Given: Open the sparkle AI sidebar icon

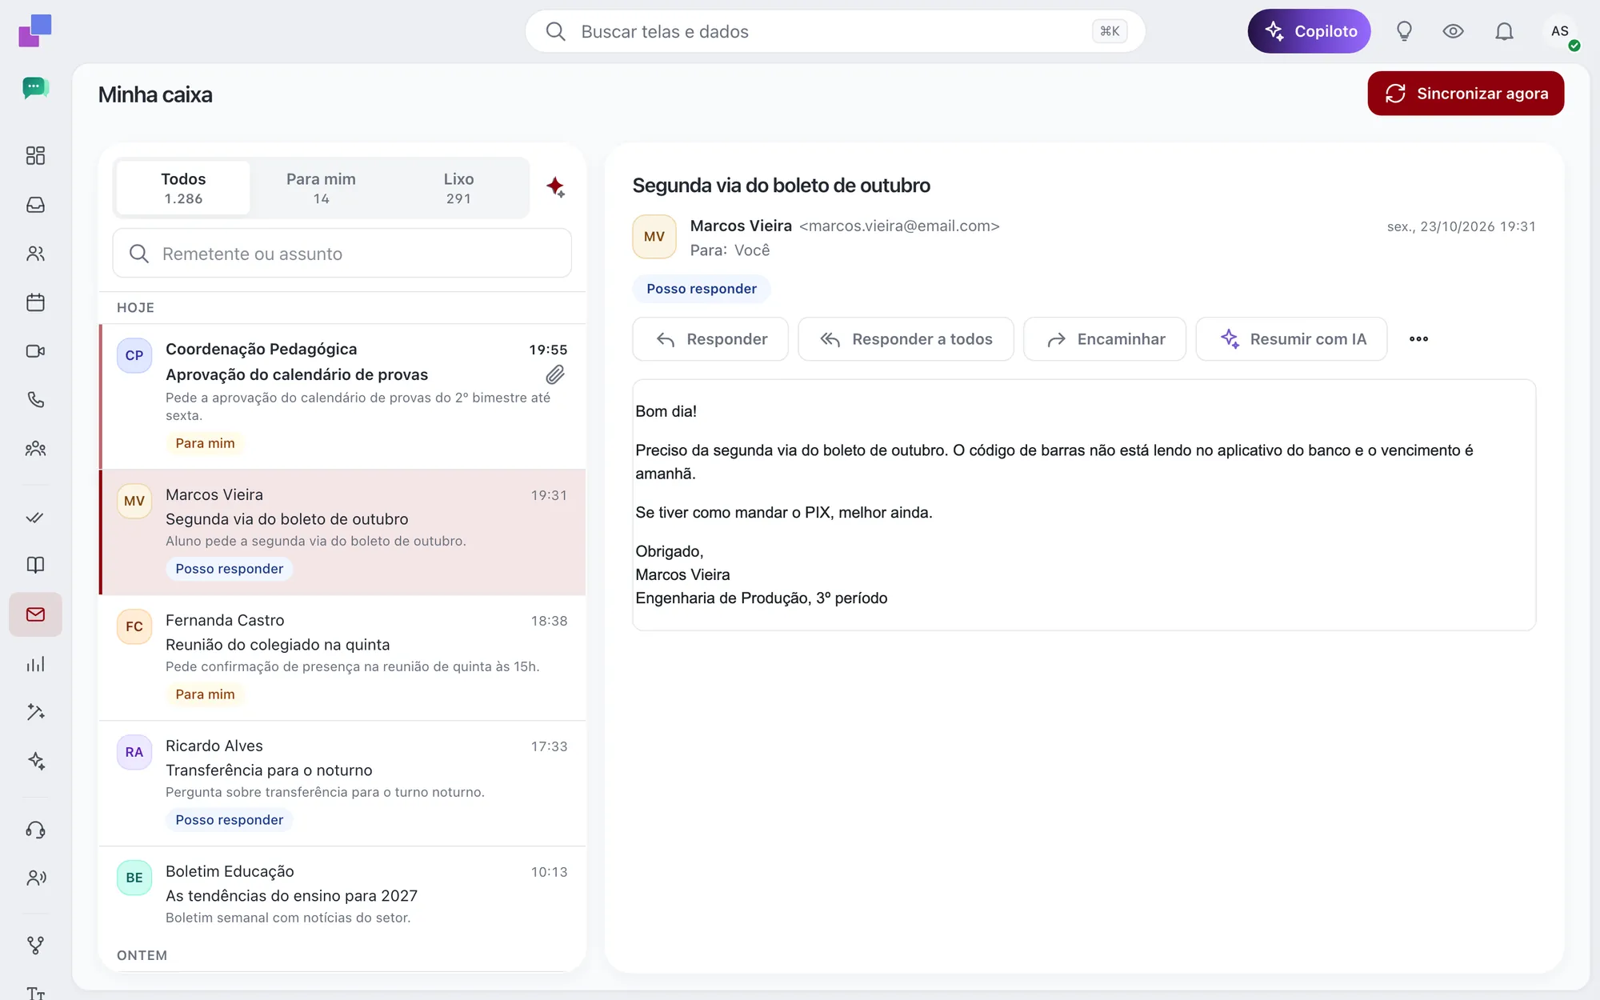Looking at the screenshot, I should coord(35,761).
